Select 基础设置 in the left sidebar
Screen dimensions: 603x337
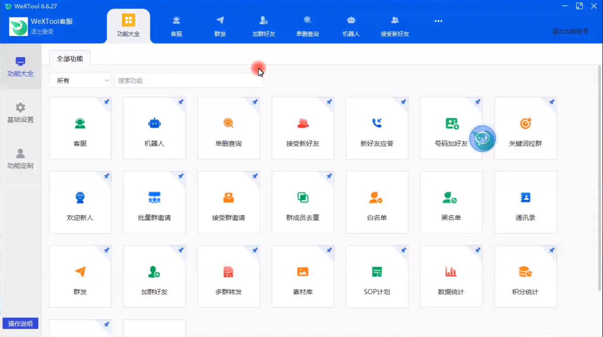click(20, 112)
